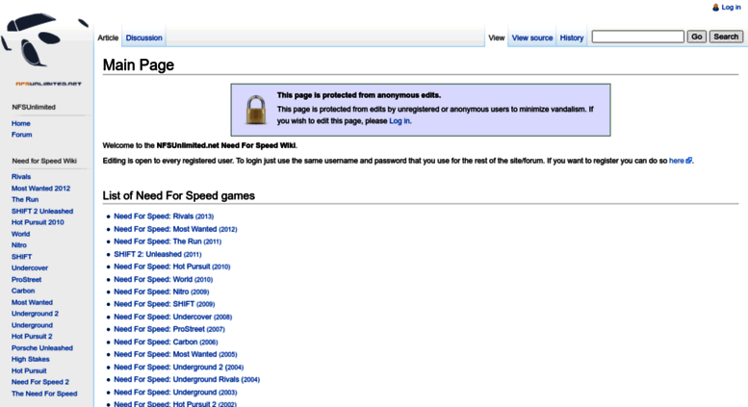
Task: Open Need For Speed: SHIFT (2009) article
Action: 164,304
